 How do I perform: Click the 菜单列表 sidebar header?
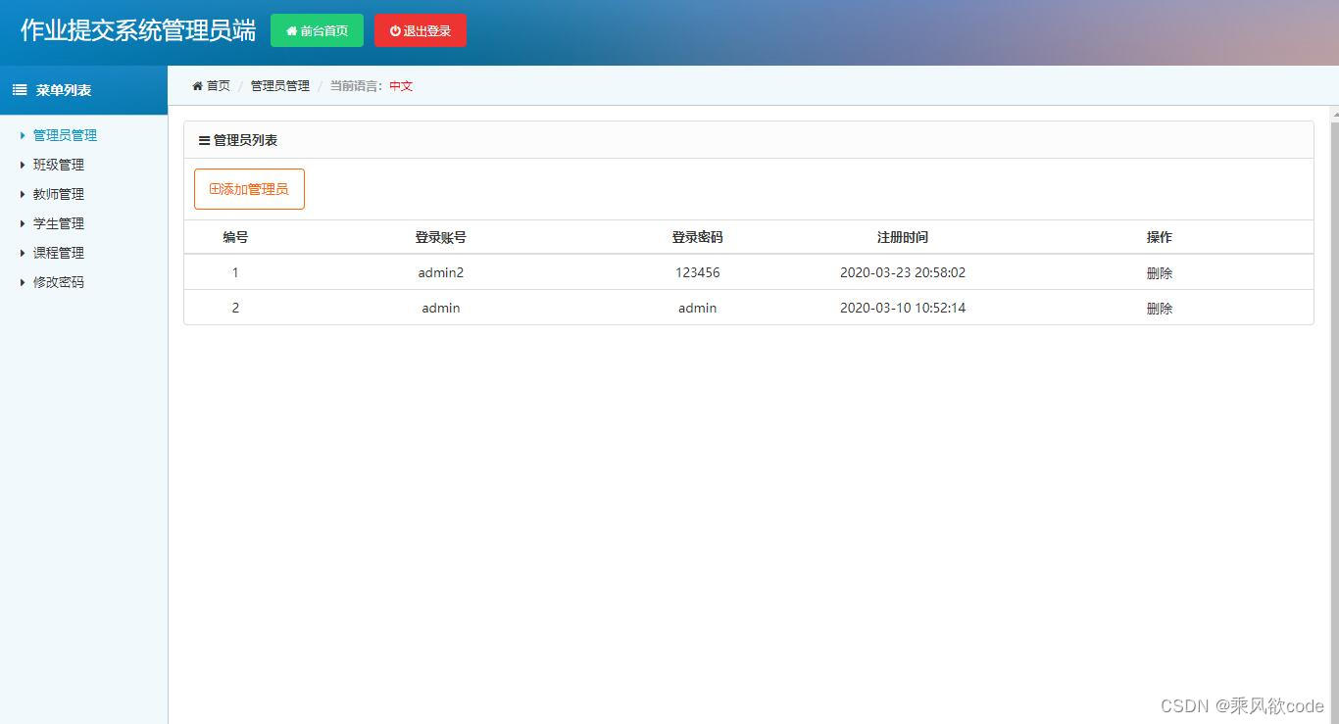click(x=83, y=90)
